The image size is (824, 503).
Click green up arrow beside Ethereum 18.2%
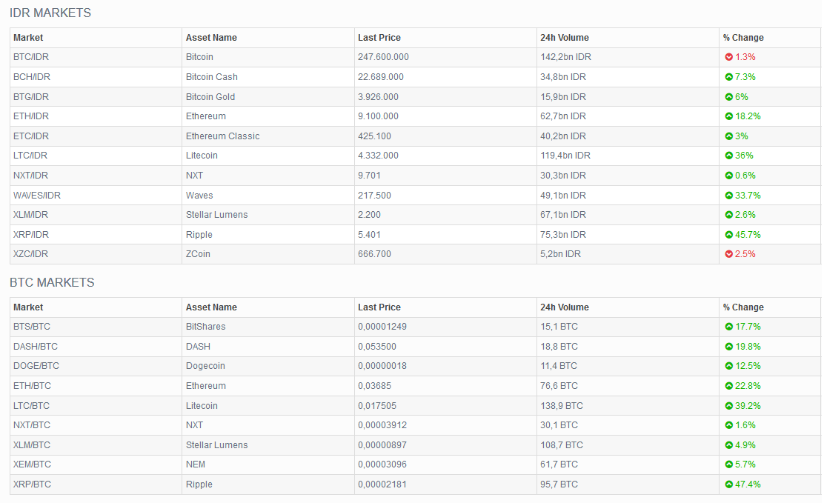[728, 116]
